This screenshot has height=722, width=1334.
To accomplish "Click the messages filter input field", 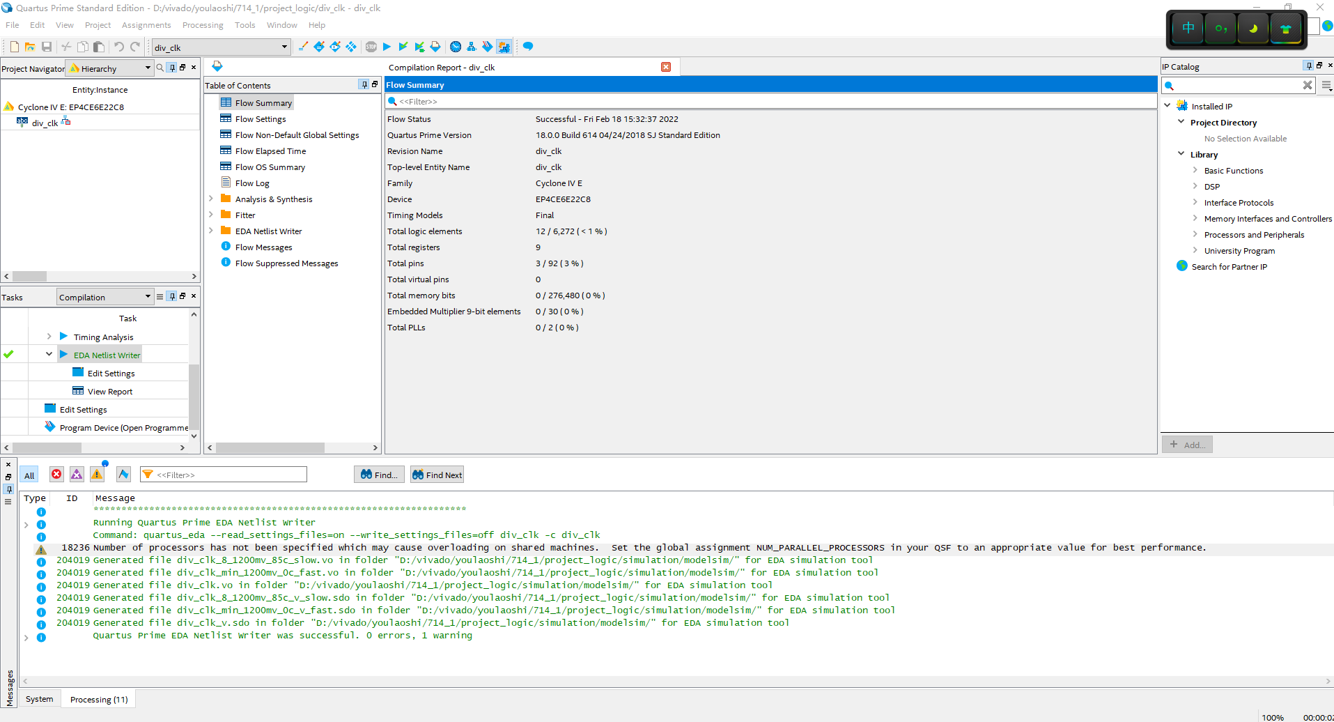I will pos(224,475).
